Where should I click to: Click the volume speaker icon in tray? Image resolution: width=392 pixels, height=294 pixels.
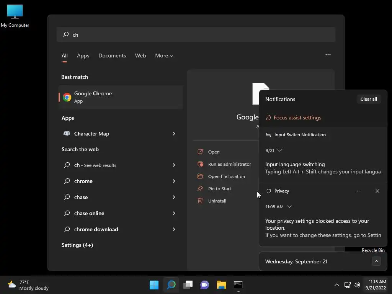click(357, 285)
